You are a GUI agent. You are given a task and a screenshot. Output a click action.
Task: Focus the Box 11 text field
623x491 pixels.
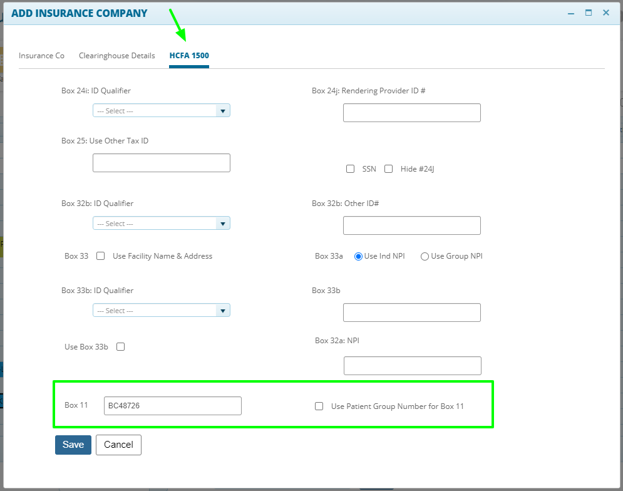tap(173, 406)
